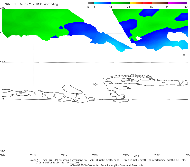Click the small island outline between the landmasses
This screenshot has height=167, width=190.
pos(96,84)
